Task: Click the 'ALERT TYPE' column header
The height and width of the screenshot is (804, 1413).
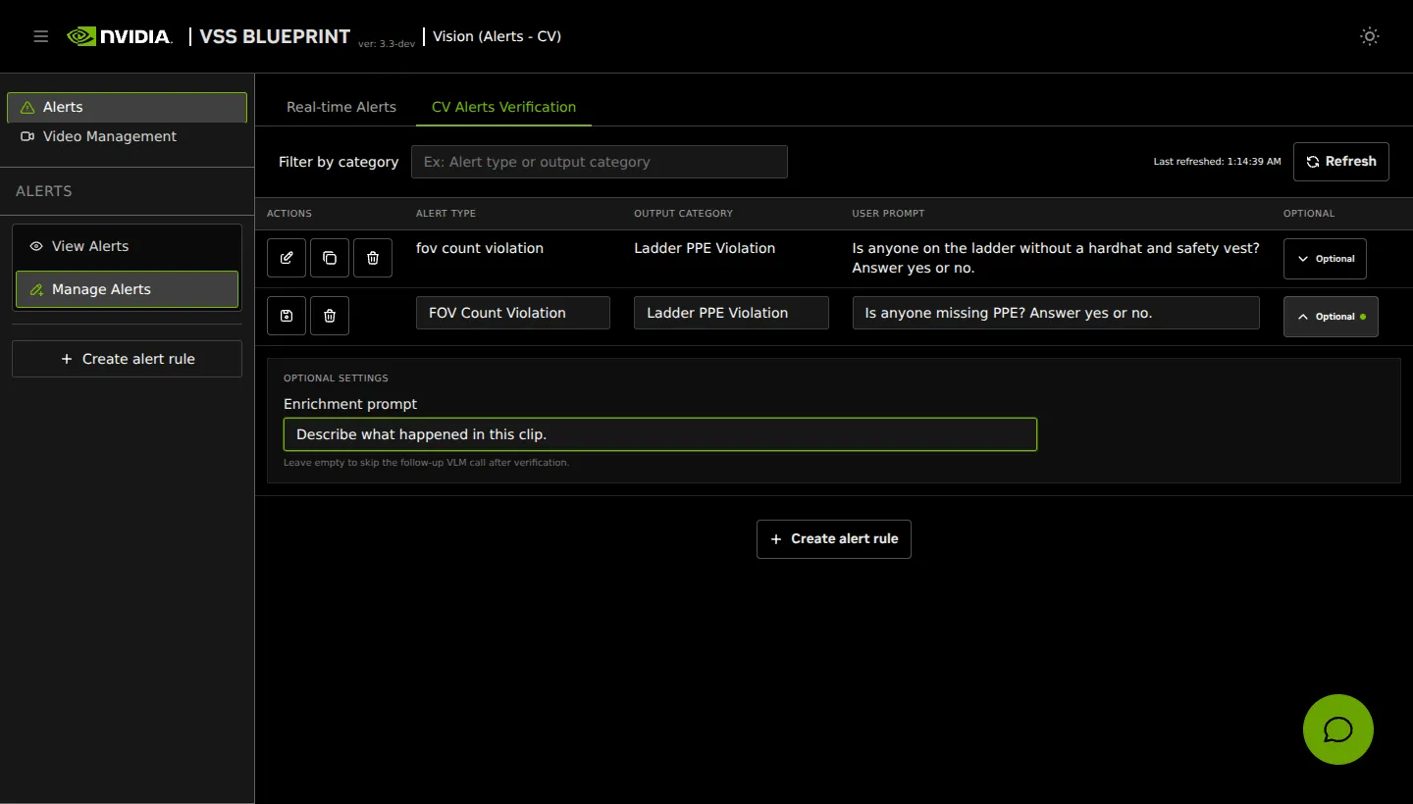Action: [x=445, y=214]
